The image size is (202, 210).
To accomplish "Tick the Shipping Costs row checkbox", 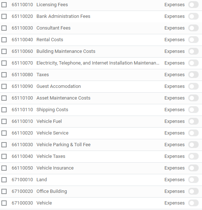I will pyautogui.click(x=4, y=110).
